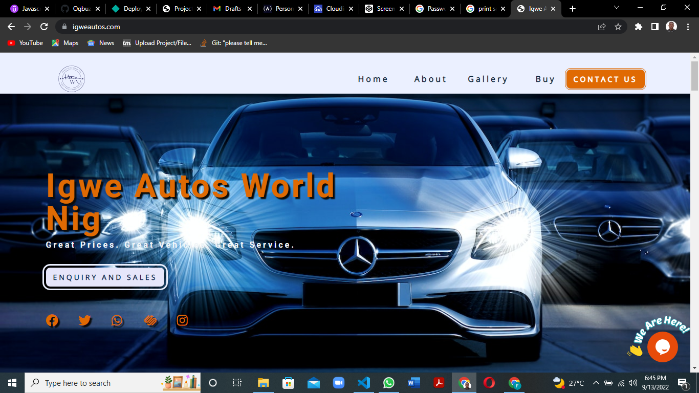
Task: Open Gallery in the site menu
Action: 488,79
